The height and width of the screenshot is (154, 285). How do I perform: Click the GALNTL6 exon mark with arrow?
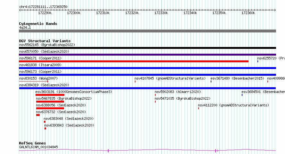pos(216,150)
